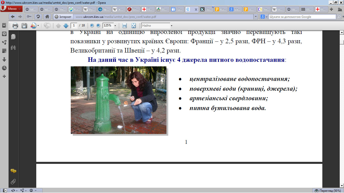Viewport: 344px width, 193px height.
Task: Go back in browser history
Action: pyautogui.click(x=13, y=17)
